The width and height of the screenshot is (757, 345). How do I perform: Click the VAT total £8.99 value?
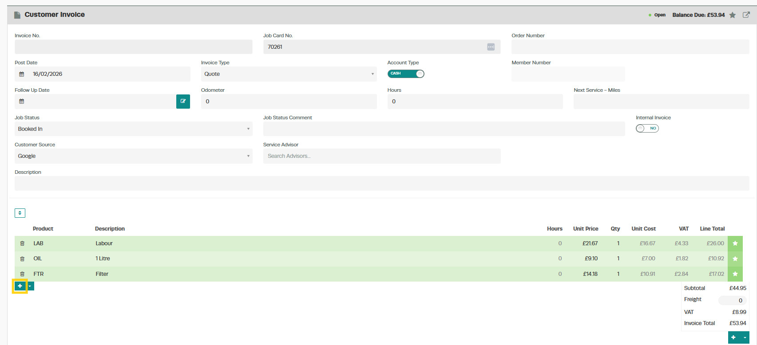739,312
